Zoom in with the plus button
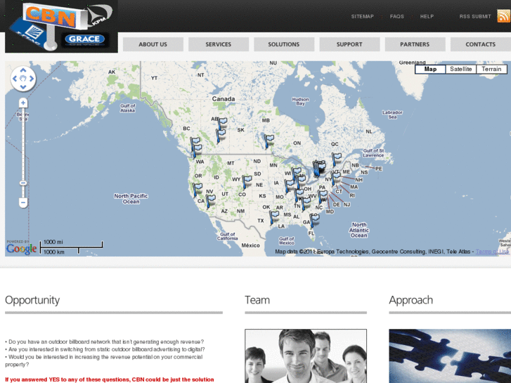This screenshot has width=511, height=383. pyautogui.click(x=22, y=103)
